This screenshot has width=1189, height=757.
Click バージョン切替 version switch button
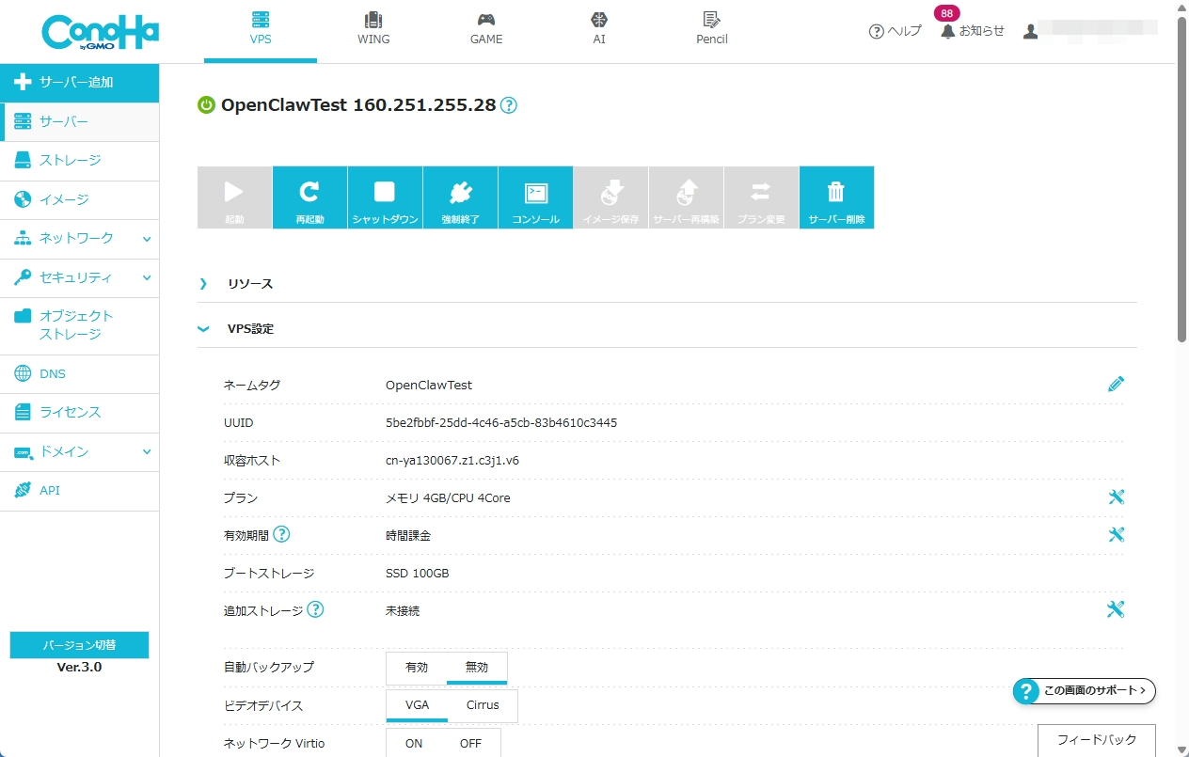click(x=79, y=645)
